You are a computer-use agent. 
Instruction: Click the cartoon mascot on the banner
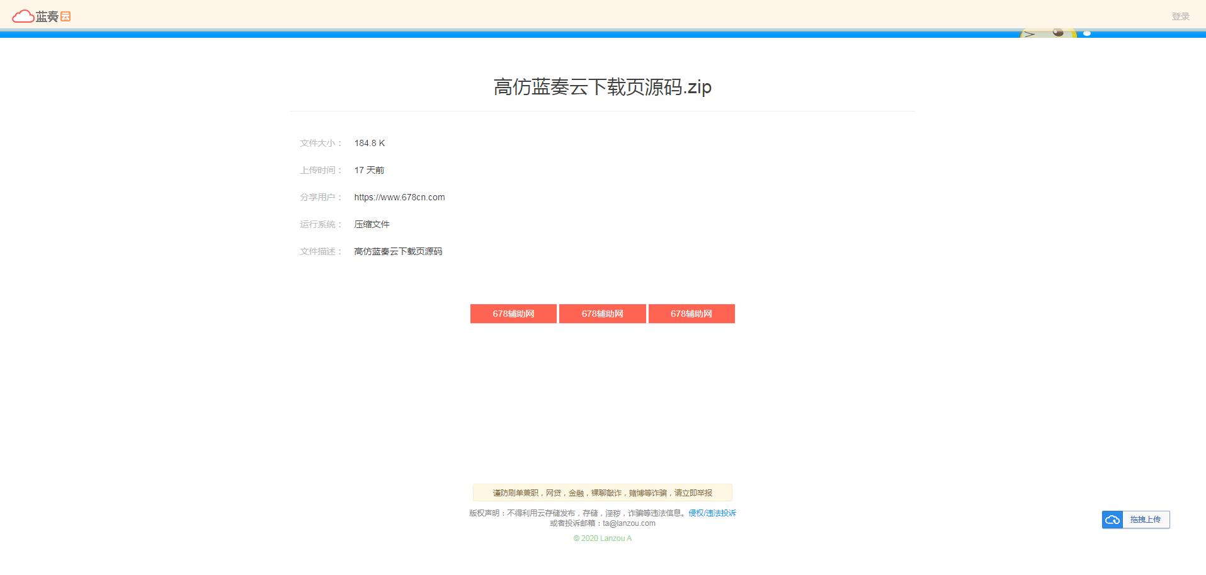point(1049,33)
